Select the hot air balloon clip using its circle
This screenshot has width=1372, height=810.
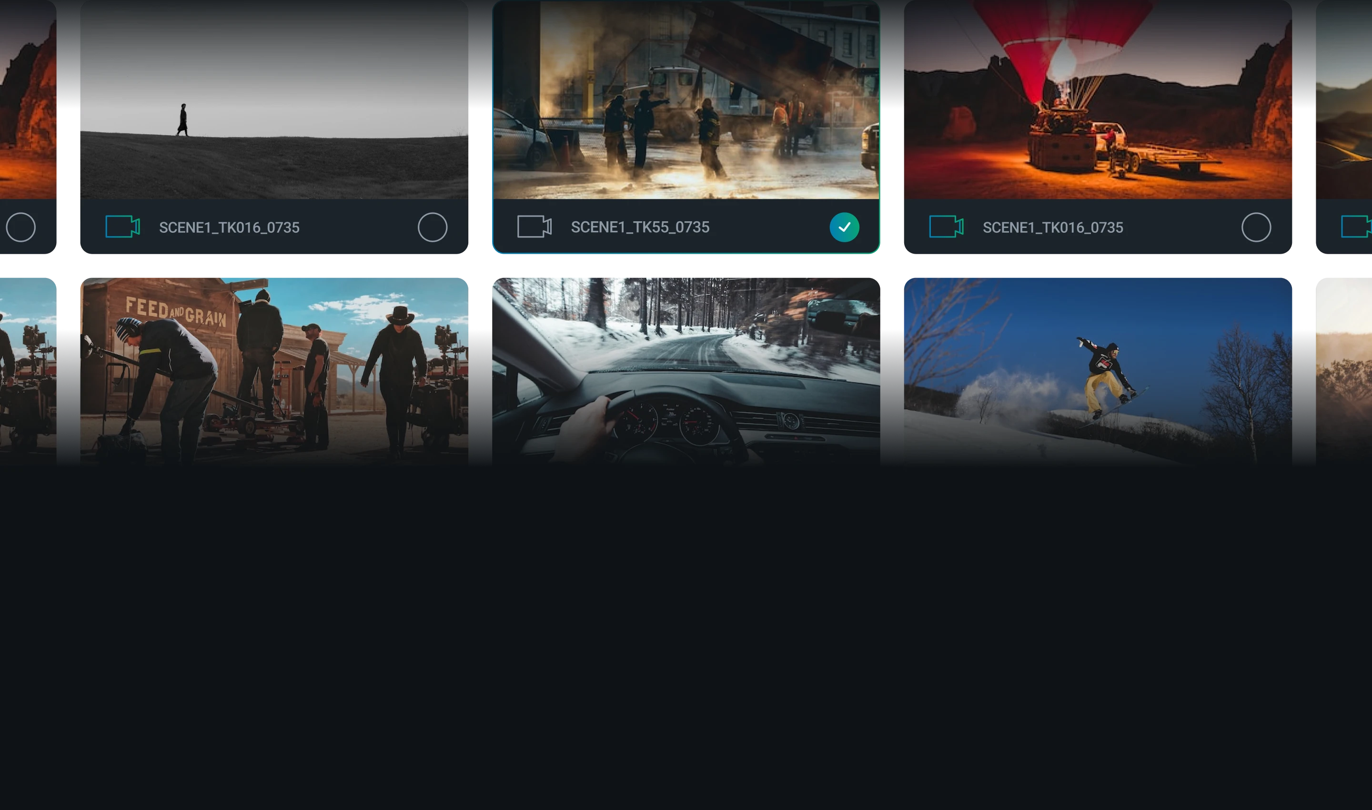pyautogui.click(x=1256, y=227)
